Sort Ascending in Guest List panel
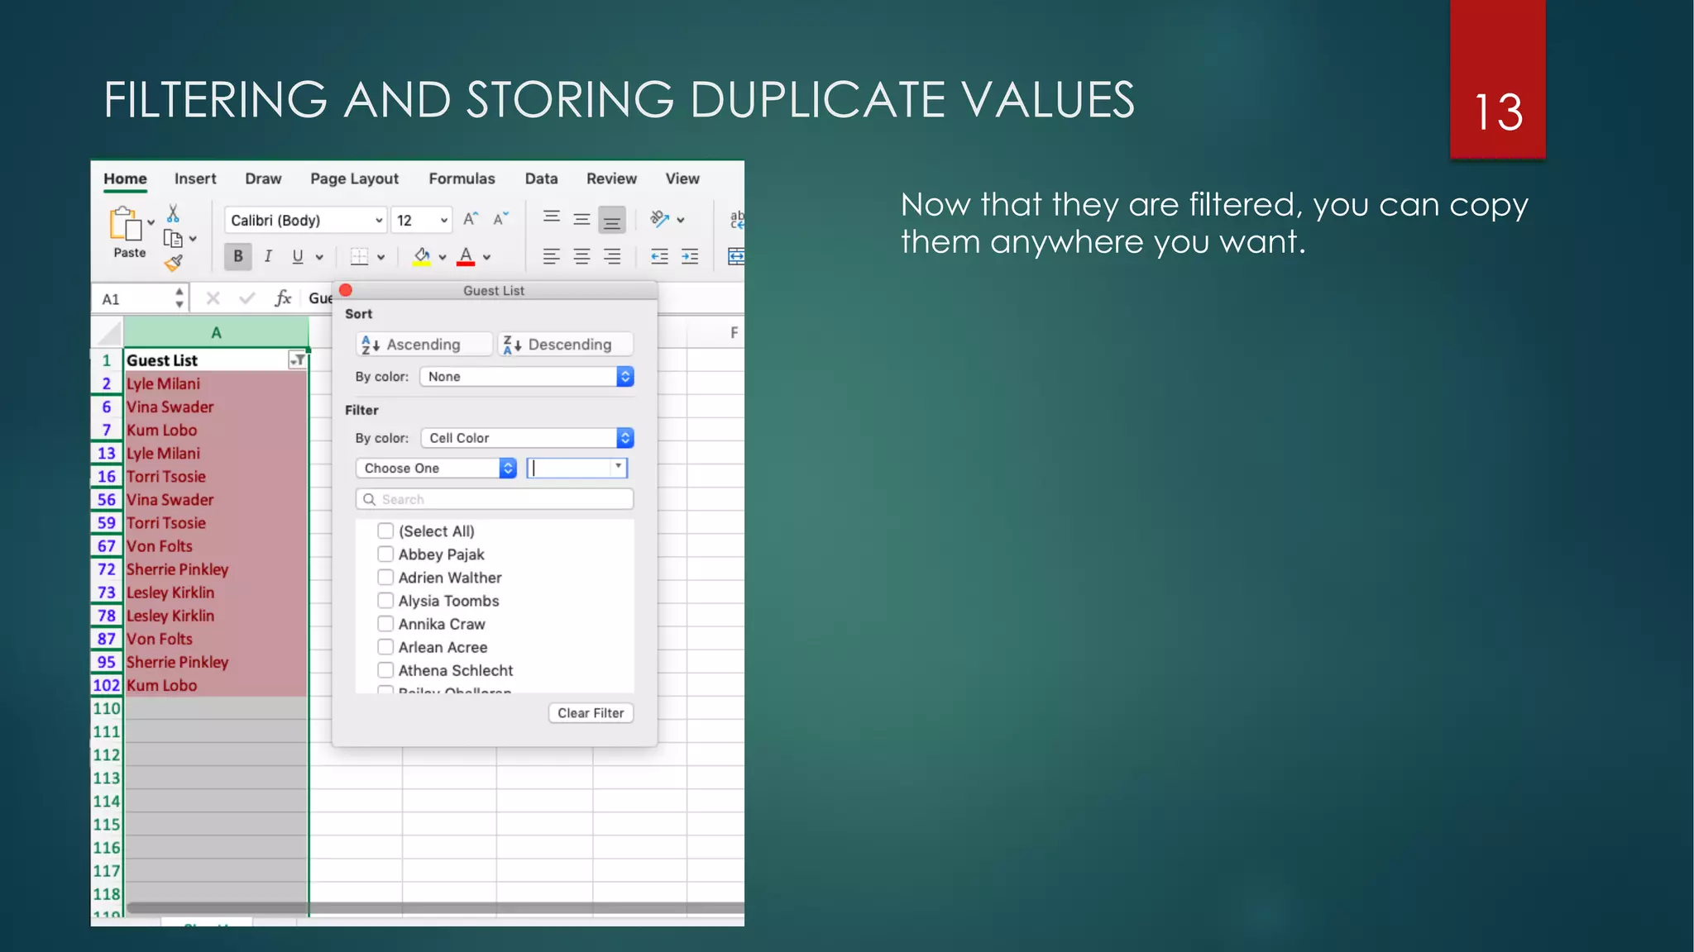The image size is (1694, 952). [423, 345]
